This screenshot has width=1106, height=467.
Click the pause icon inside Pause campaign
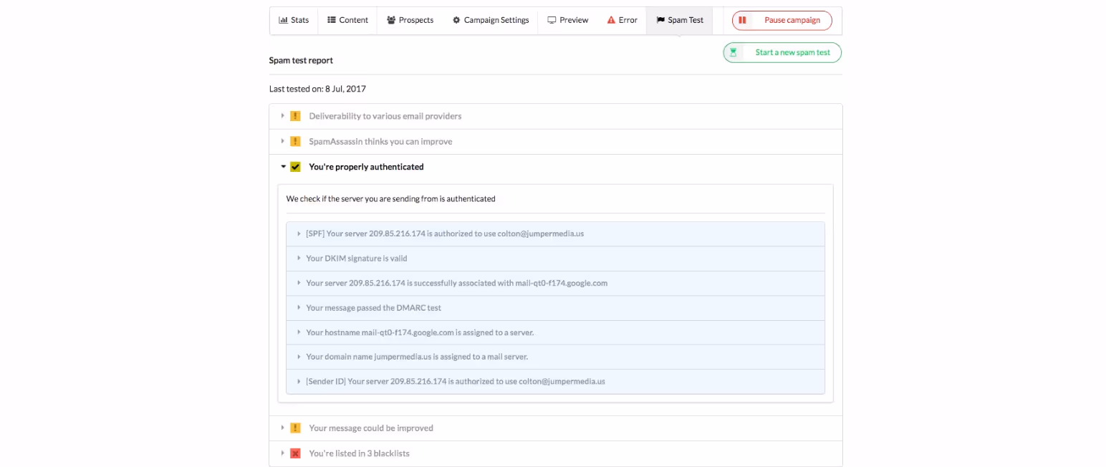[741, 20]
